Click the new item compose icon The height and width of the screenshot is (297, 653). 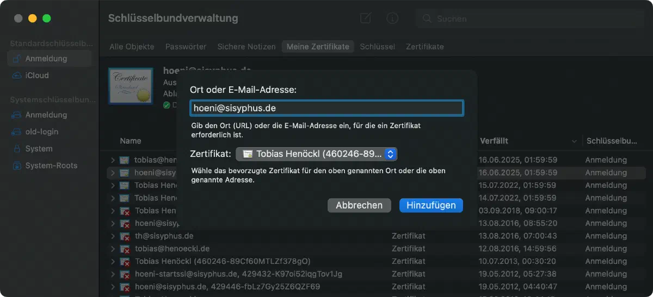click(x=366, y=18)
